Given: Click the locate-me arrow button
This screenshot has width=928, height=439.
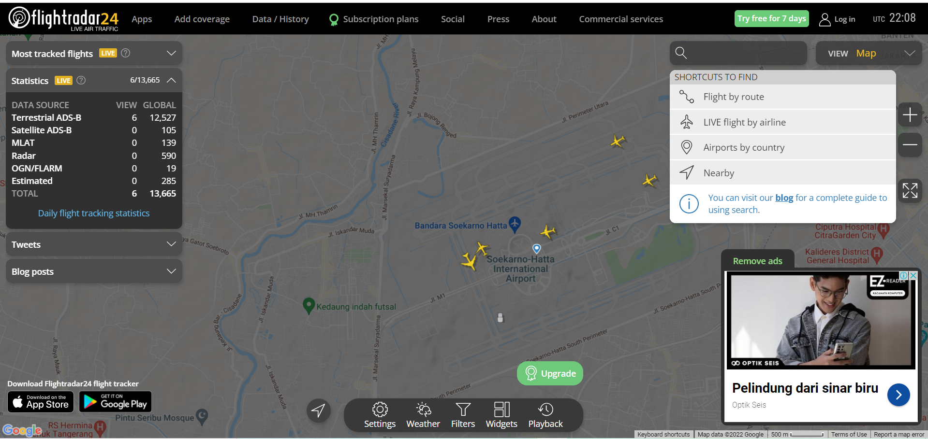Looking at the screenshot, I should pyautogui.click(x=318, y=411).
